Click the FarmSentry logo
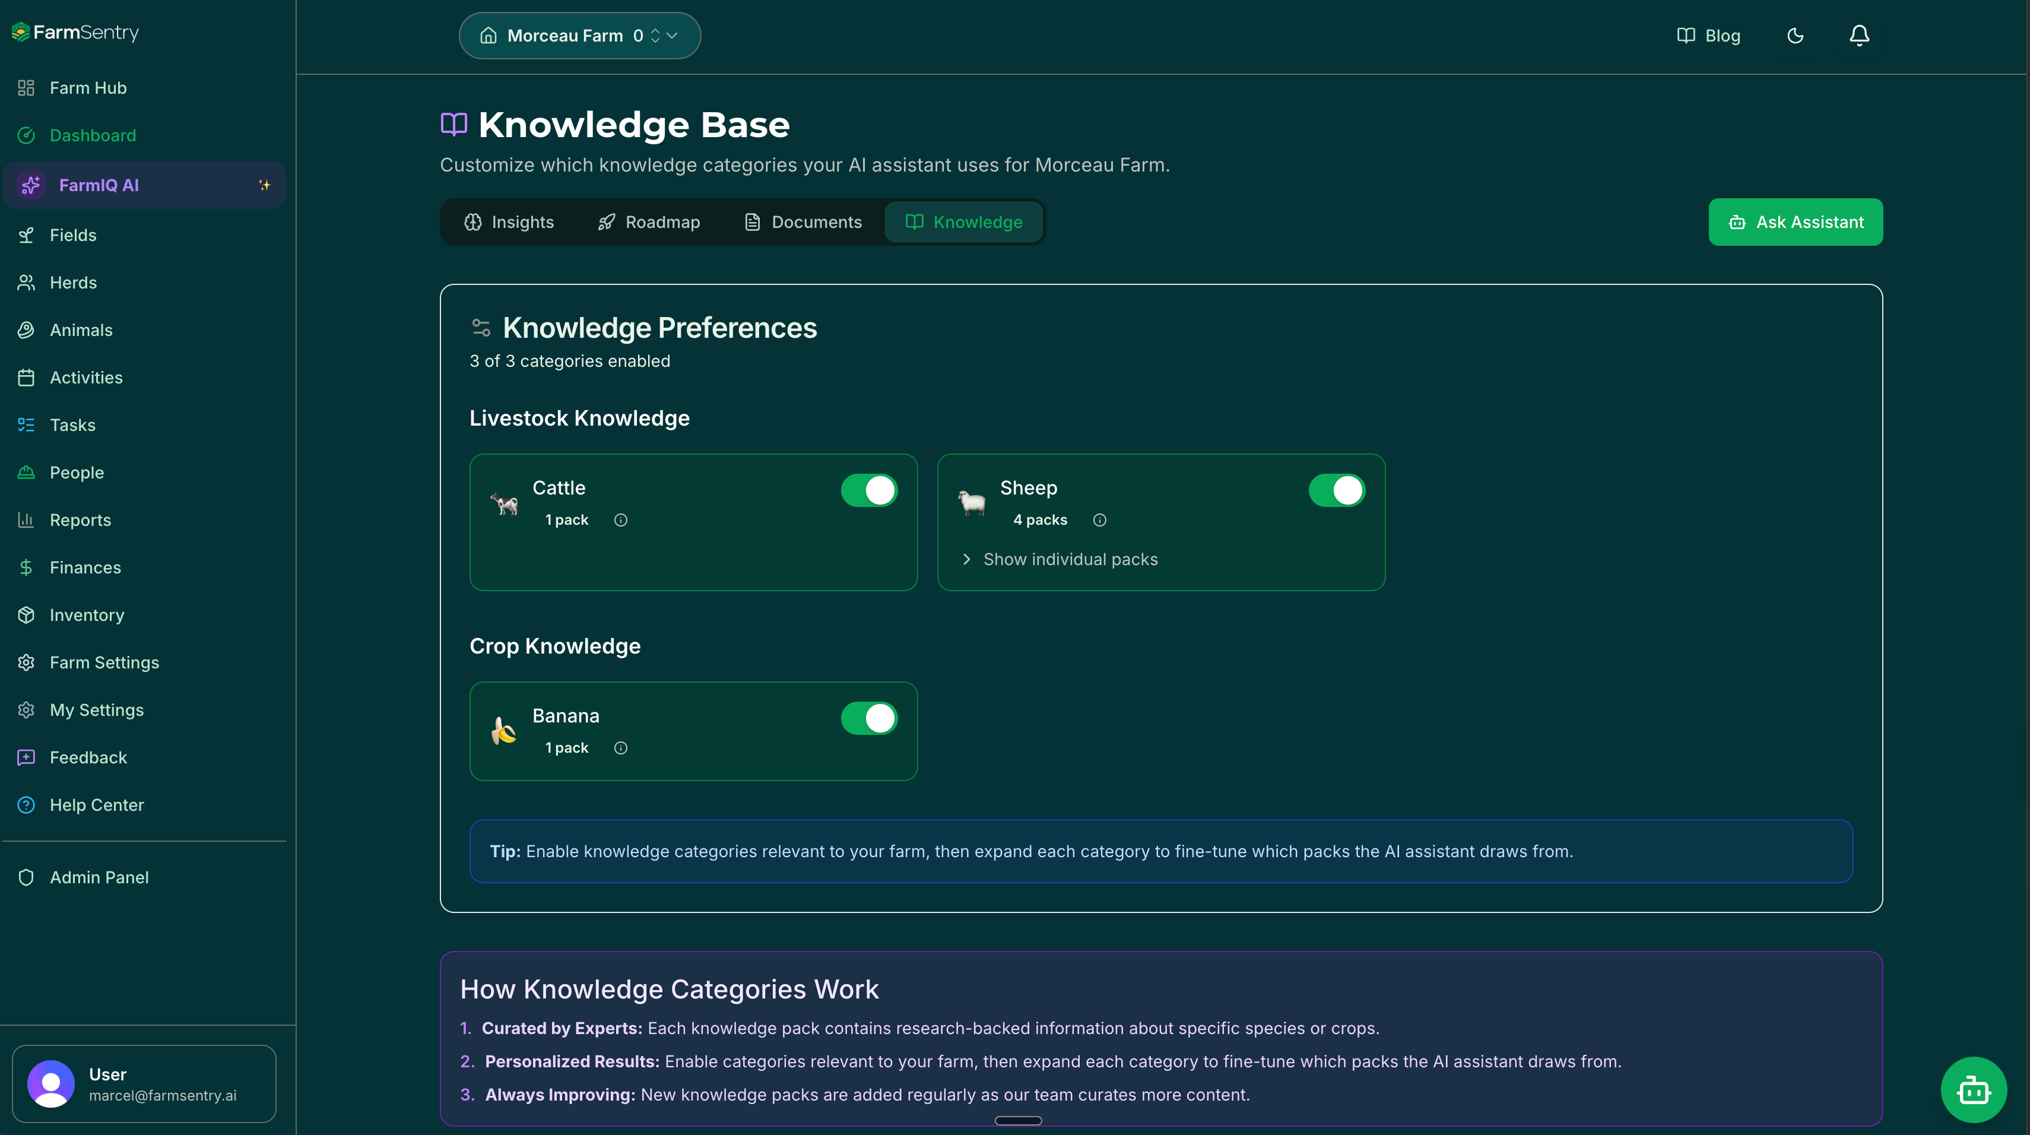The image size is (2030, 1135). click(x=75, y=31)
